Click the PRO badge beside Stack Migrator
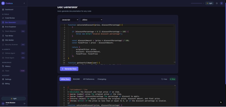This screenshot has width=226, height=107. [x=23, y=31]
